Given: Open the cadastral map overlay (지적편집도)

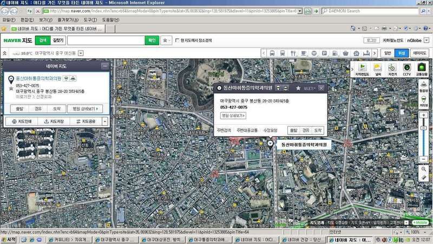Looking at the screenshot, I should pos(362,70).
